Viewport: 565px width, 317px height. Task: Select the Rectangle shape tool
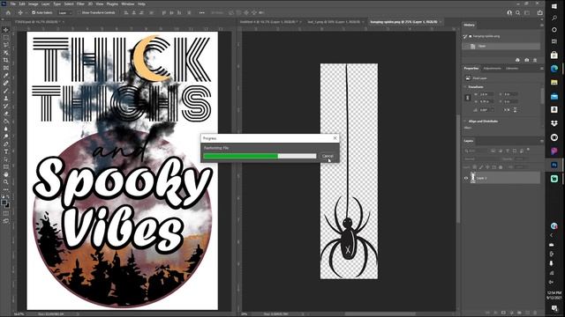(6, 166)
